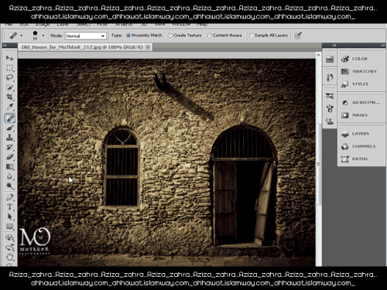Select the Pen tool

click(10, 197)
